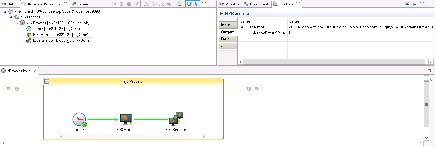This screenshot has height=147, width=435.
Task: Open the Fault tab of Job Data
Action: [228, 39]
